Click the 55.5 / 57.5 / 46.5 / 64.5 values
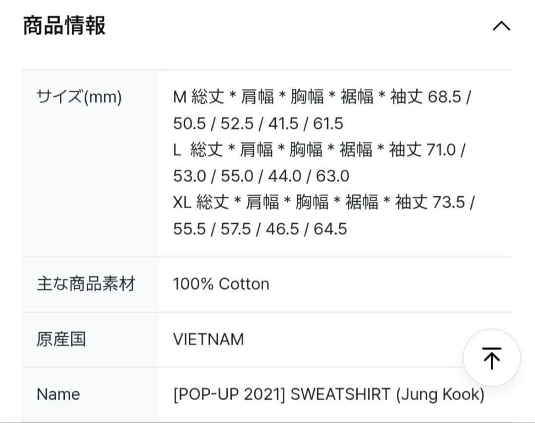Screen dimensions: 535x423 click(x=260, y=229)
